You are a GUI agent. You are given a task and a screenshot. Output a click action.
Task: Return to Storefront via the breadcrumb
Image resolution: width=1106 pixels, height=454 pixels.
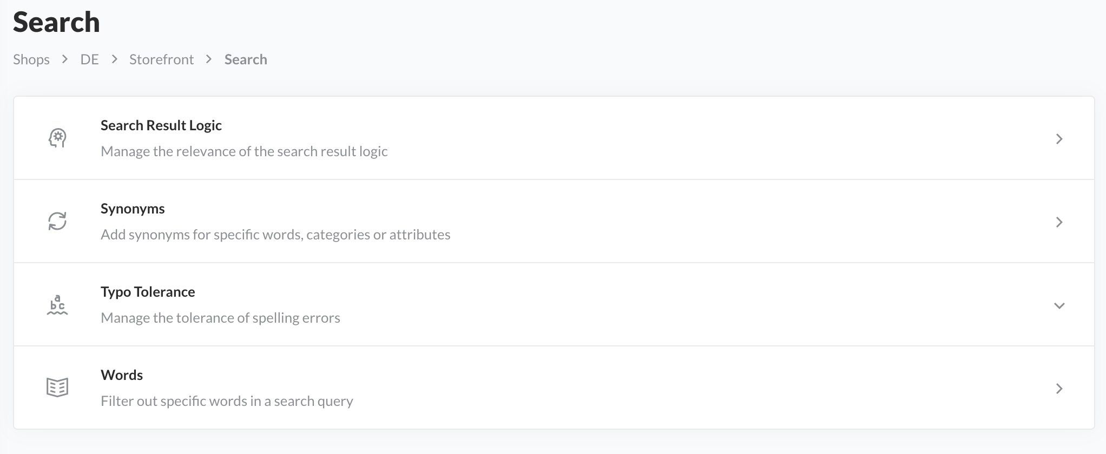coord(161,59)
